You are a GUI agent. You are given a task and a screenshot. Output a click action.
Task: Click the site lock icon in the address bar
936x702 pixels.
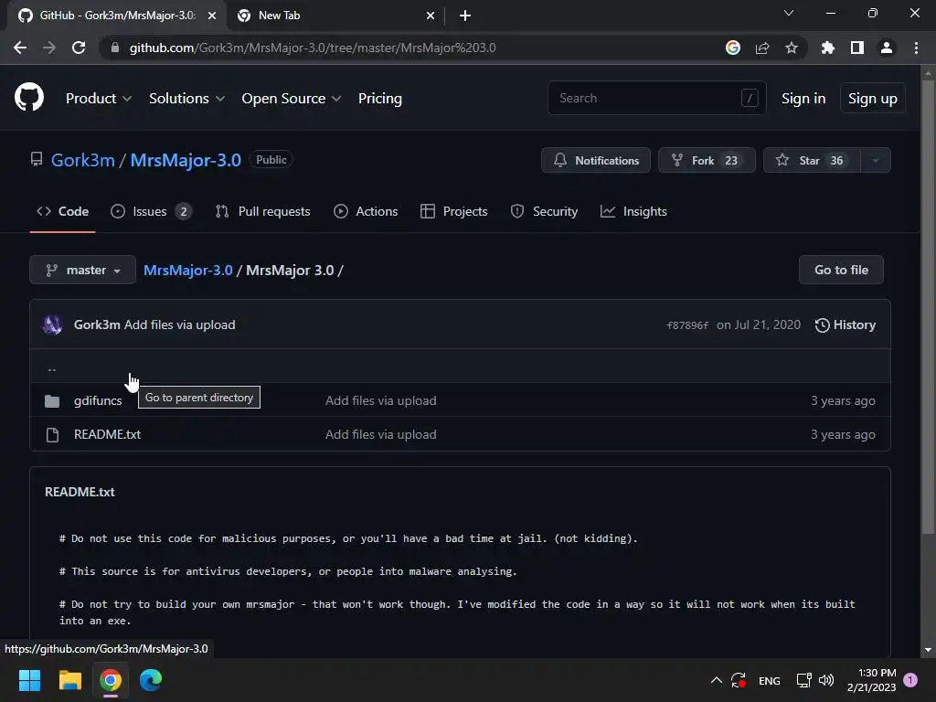click(114, 48)
